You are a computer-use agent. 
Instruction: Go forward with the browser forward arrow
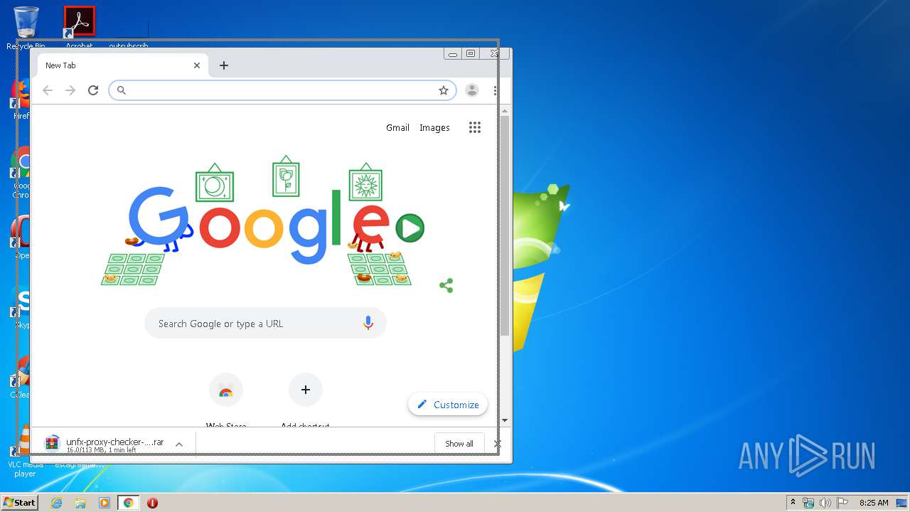click(70, 90)
